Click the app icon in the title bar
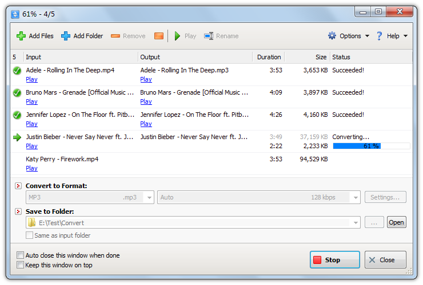 15,14
